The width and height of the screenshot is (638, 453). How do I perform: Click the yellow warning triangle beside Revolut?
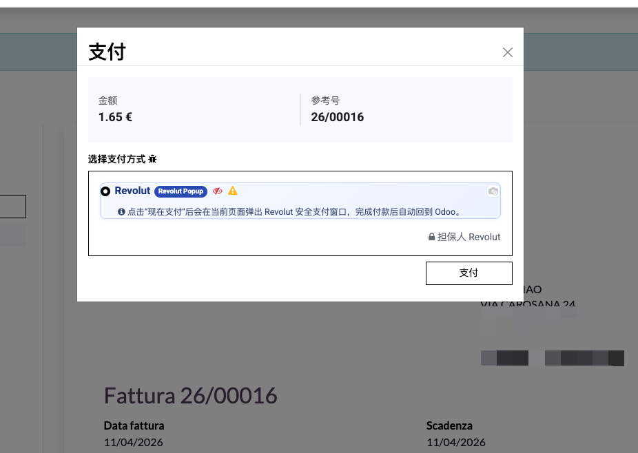coord(233,191)
